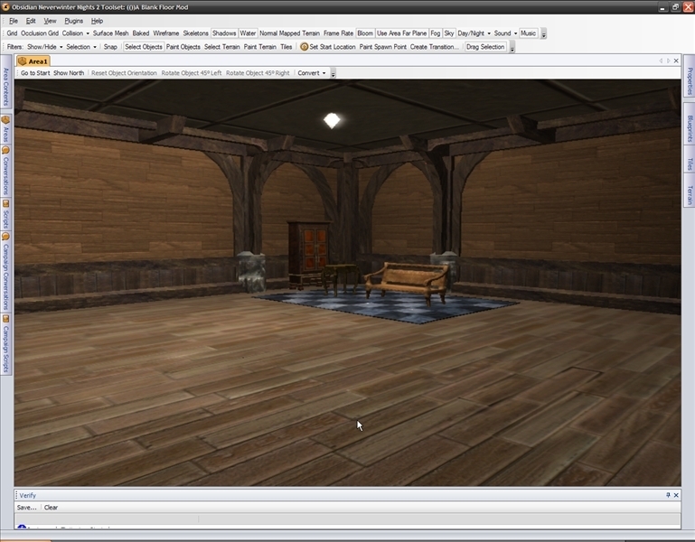Open the Areas side panel icon
695x542 pixels.
(5, 120)
